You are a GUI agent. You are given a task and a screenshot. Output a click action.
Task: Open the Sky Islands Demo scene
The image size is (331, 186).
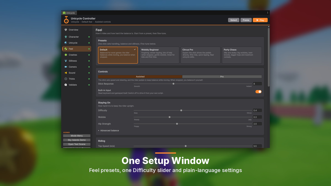(77, 140)
